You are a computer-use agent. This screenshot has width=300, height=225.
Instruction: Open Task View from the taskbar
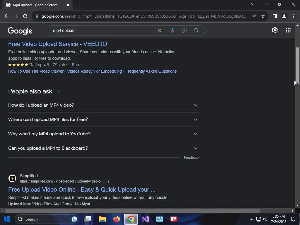(87, 219)
